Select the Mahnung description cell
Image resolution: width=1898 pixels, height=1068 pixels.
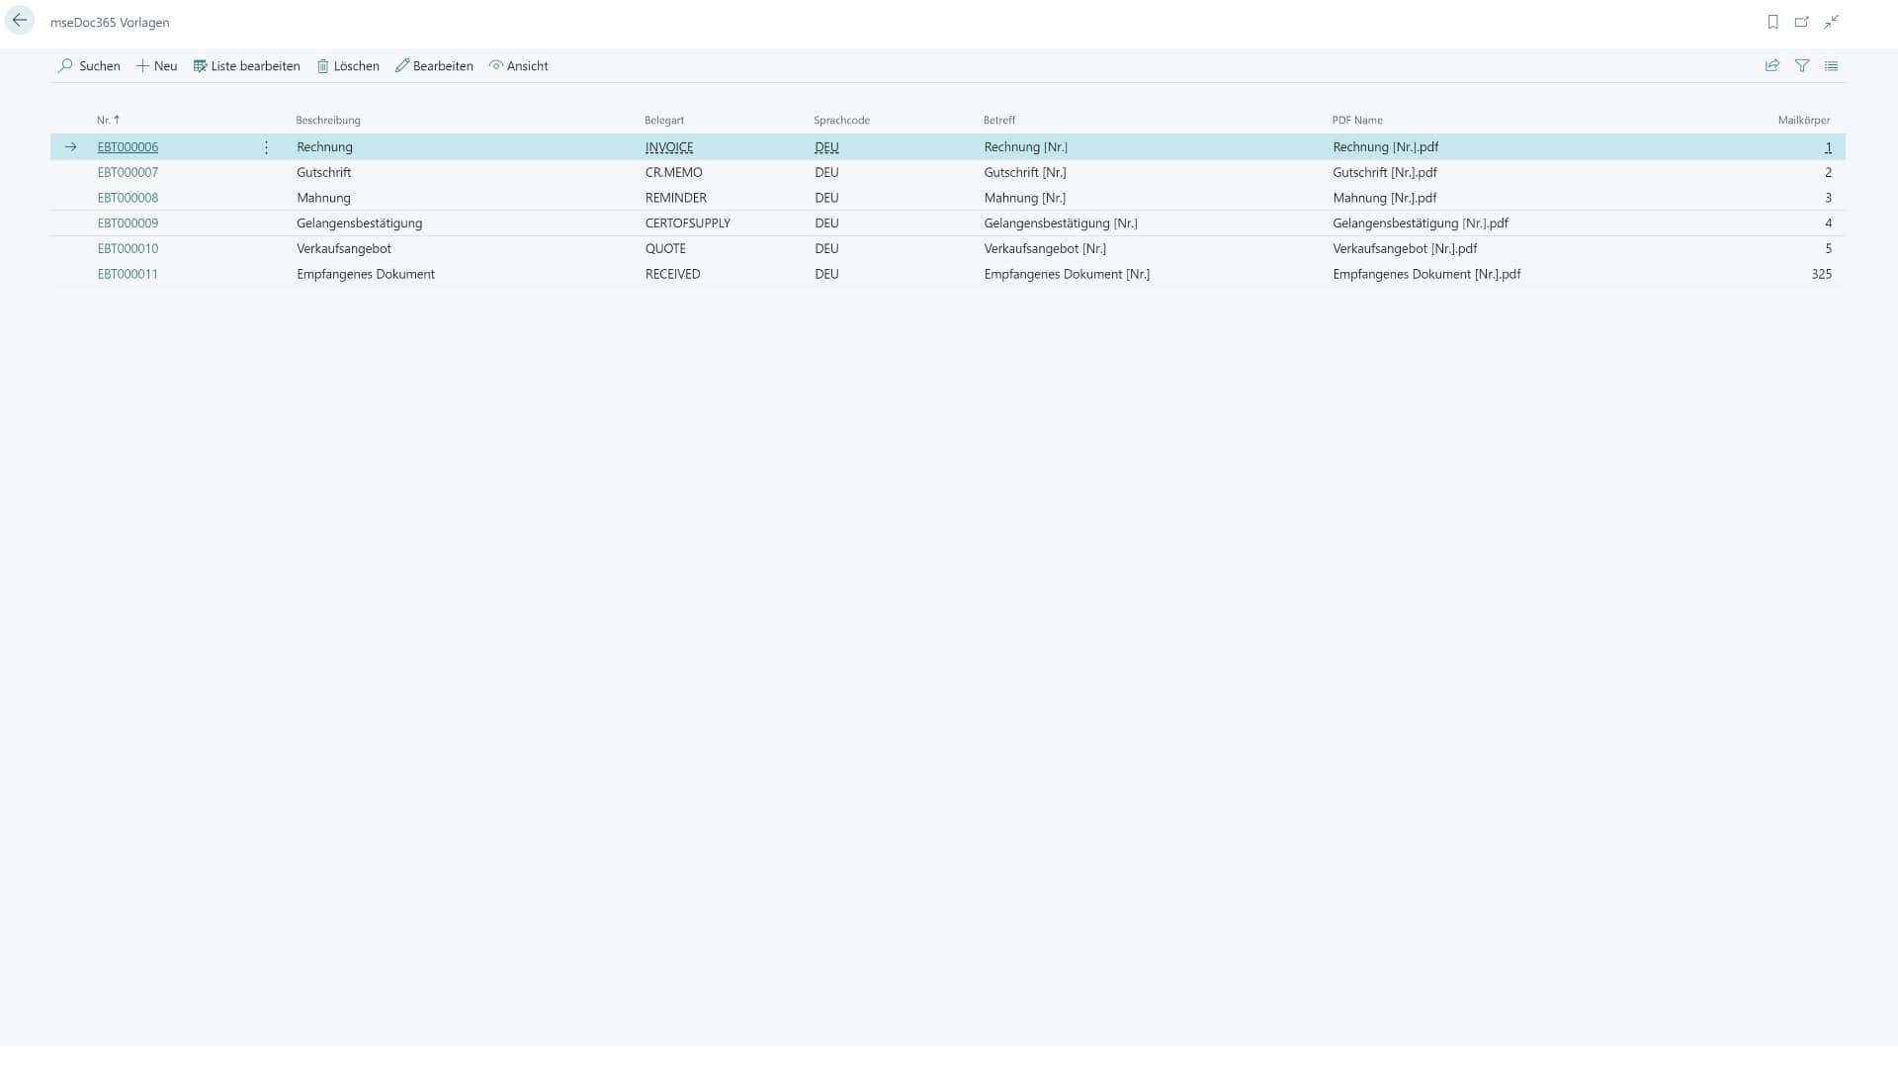(324, 198)
